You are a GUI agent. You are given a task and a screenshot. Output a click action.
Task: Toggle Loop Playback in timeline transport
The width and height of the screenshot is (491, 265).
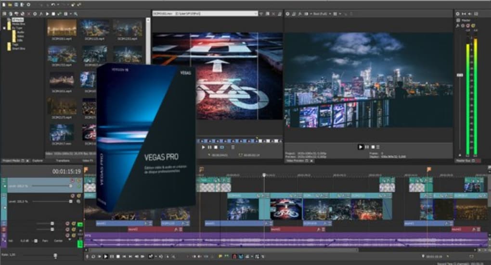coord(93,256)
